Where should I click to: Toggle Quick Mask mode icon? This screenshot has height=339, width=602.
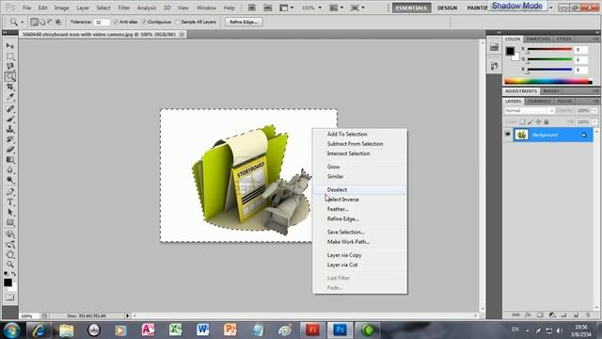point(10,298)
